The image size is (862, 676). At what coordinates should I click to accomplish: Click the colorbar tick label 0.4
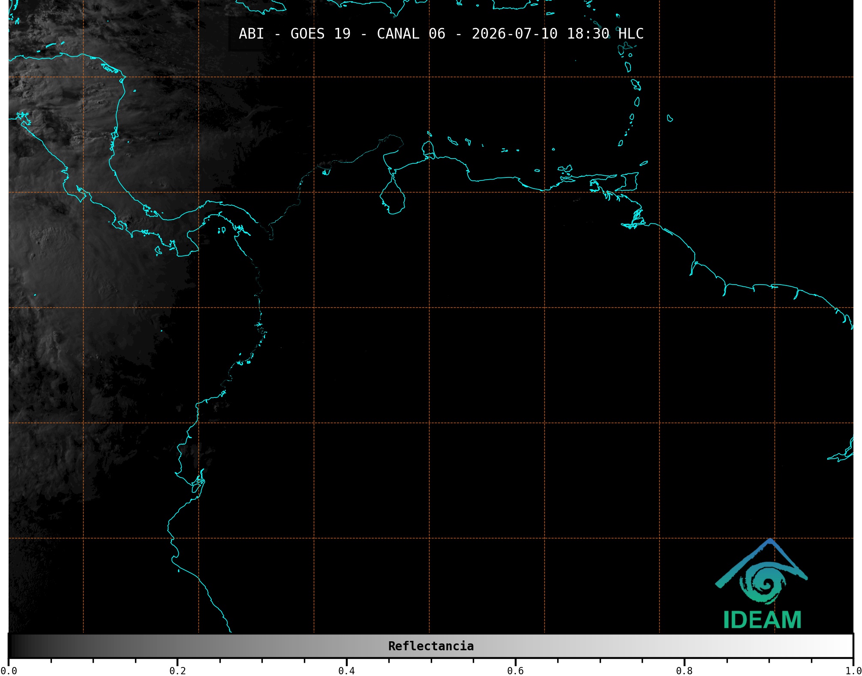[346, 671]
